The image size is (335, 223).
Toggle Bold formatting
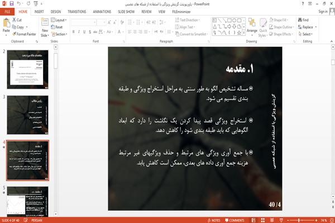74,32
